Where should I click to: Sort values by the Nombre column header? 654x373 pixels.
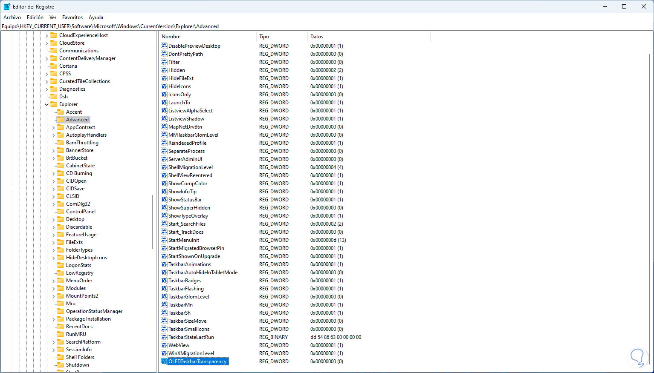[208, 37]
